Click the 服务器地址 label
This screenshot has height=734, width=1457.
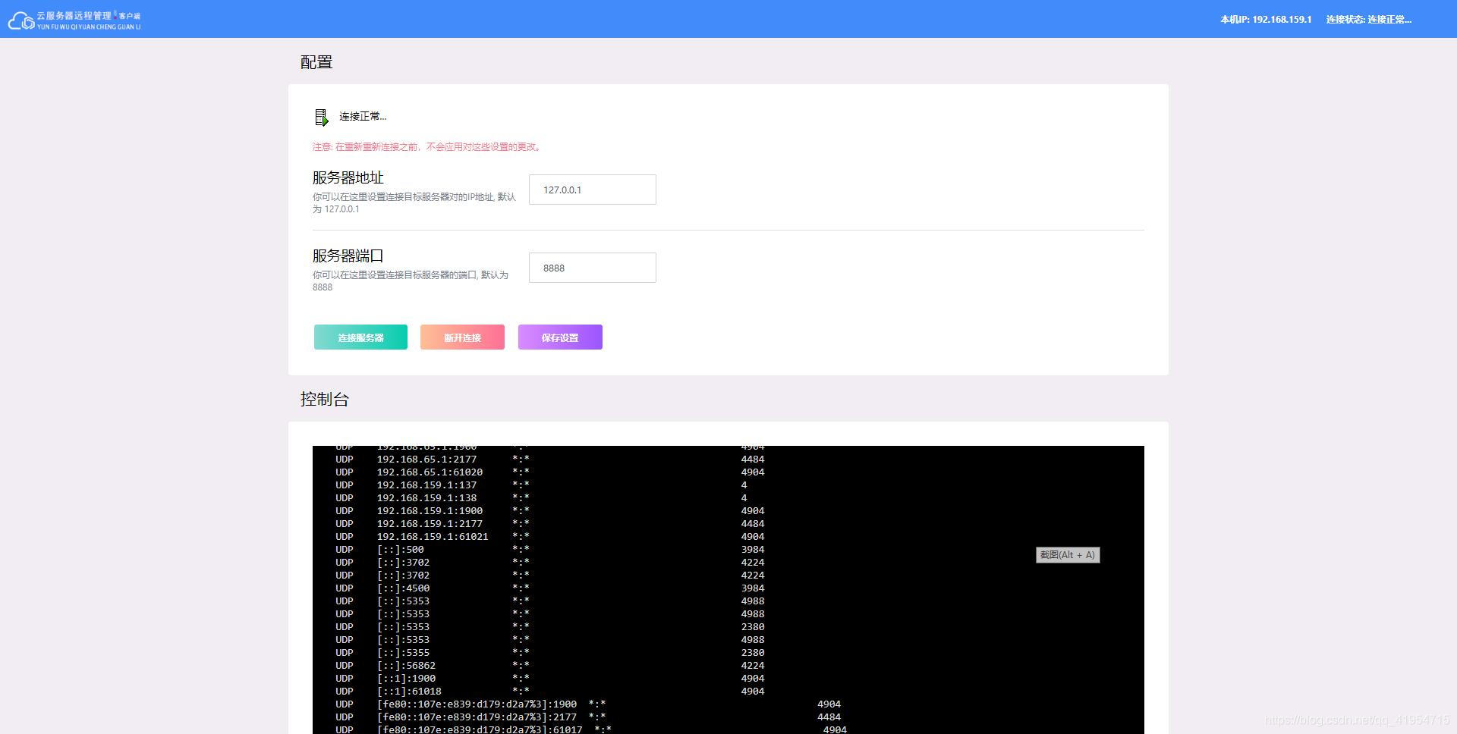[348, 177]
